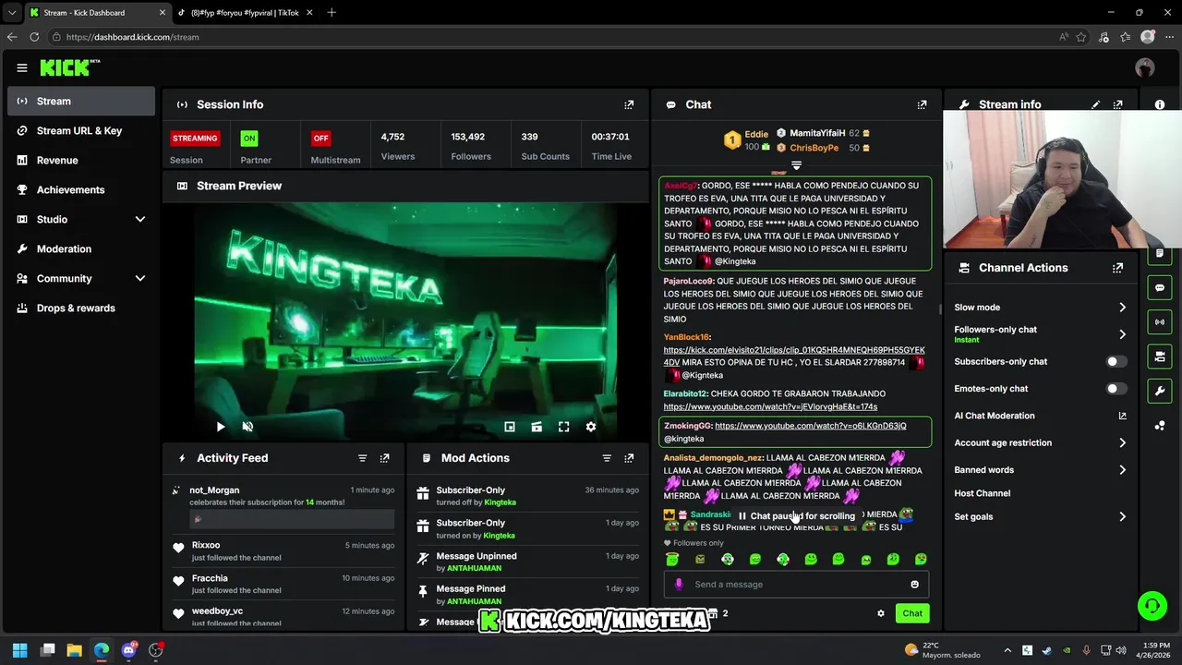Open the hamburger menu next to Kick logo
Viewport: 1182px width, 665px height.
pyautogui.click(x=21, y=67)
